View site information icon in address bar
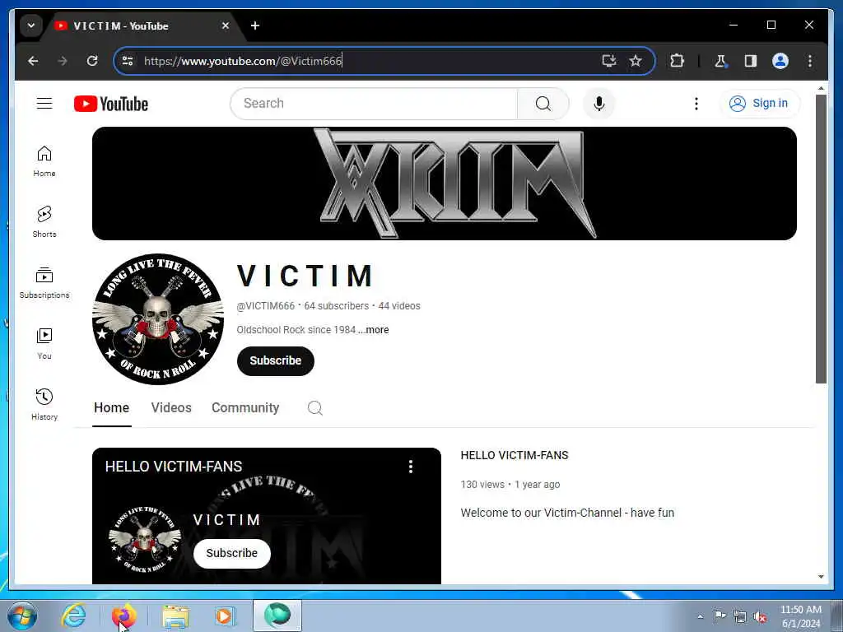The image size is (843, 632). pyautogui.click(x=128, y=61)
